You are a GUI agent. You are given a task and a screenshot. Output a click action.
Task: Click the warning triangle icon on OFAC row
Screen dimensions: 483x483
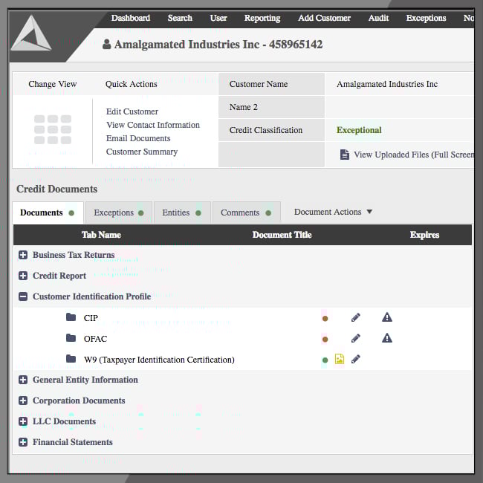(x=386, y=338)
